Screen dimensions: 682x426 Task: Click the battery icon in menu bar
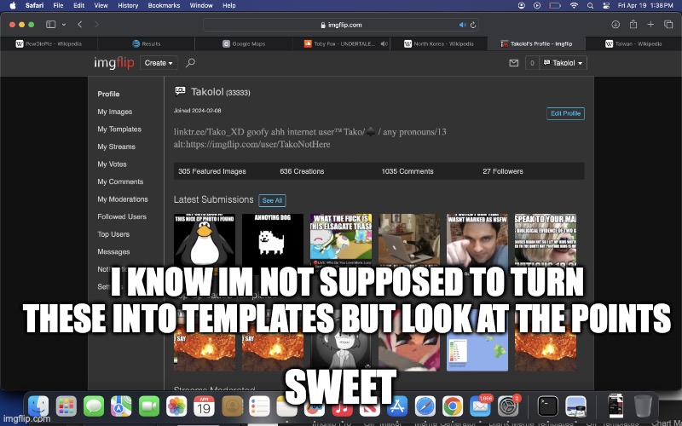(555, 5)
